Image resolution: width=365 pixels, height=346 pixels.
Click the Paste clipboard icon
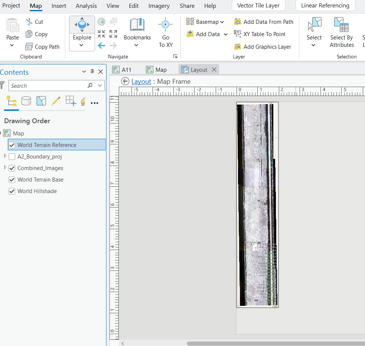pyautogui.click(x=13, y=25)
